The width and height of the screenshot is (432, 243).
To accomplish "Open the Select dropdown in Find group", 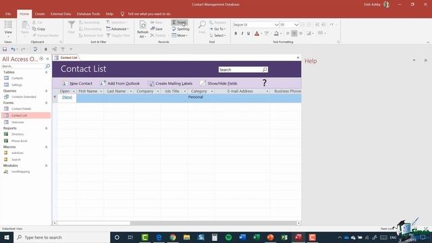I will (217, 36).
